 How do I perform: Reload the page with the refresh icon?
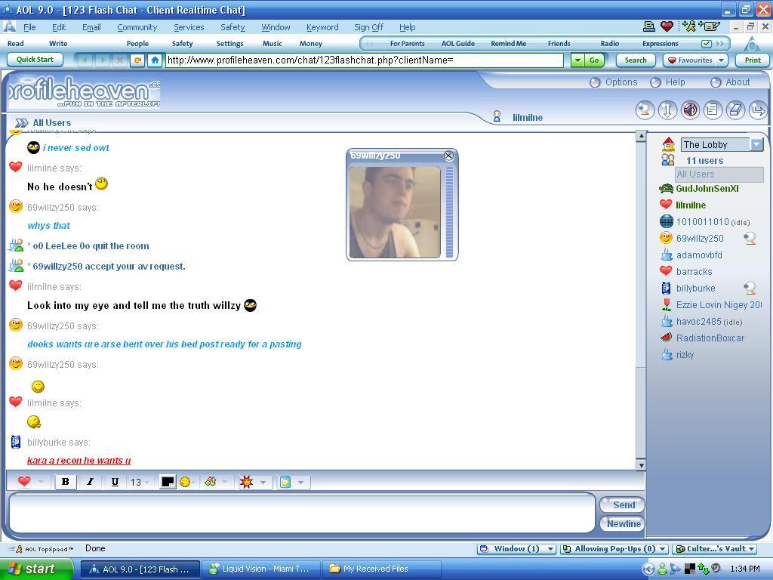coord(137,60)
